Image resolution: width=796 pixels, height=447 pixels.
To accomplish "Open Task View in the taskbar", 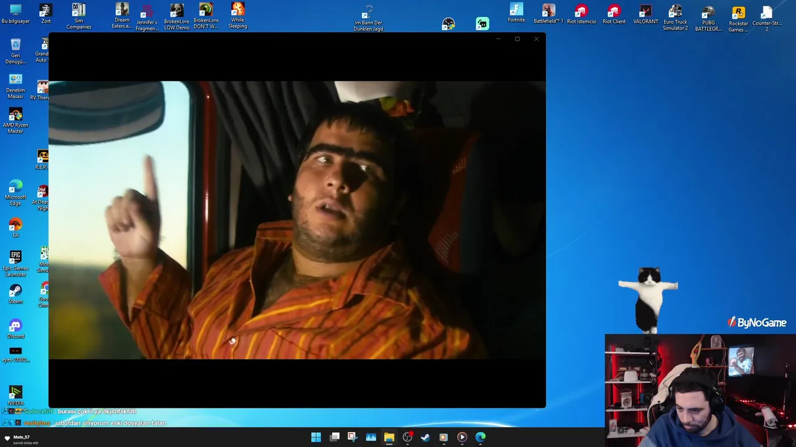I will click(x=335, y=437).
